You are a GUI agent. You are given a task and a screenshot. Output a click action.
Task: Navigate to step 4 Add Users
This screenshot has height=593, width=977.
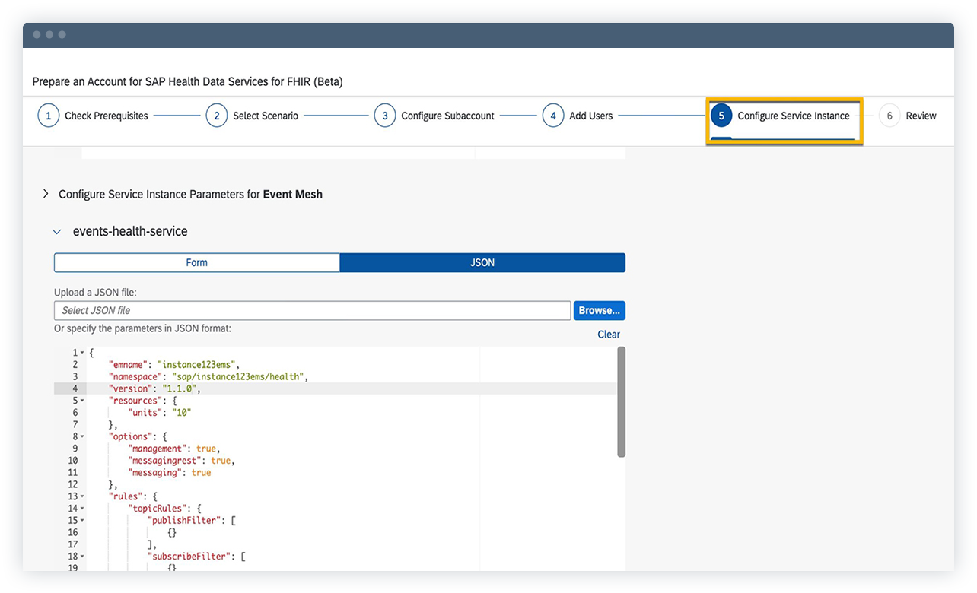click(553, 116)
